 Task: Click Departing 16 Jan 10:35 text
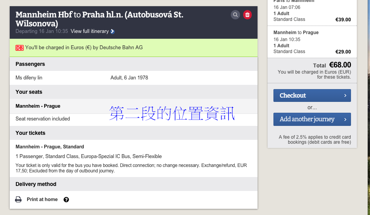tap(42, 31)
